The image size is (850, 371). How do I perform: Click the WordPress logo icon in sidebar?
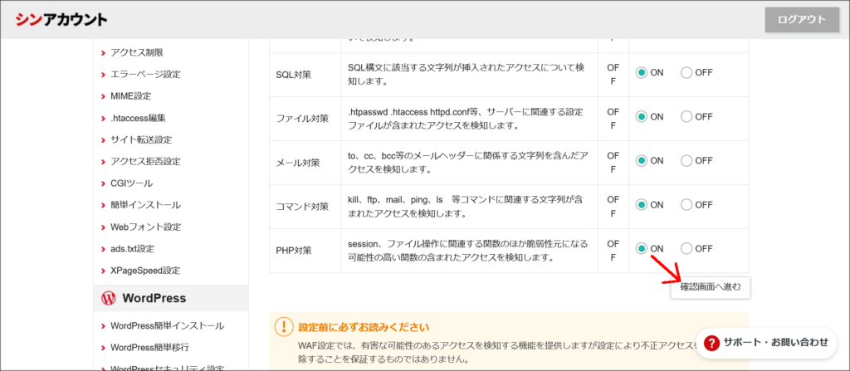tap(108, 298)
